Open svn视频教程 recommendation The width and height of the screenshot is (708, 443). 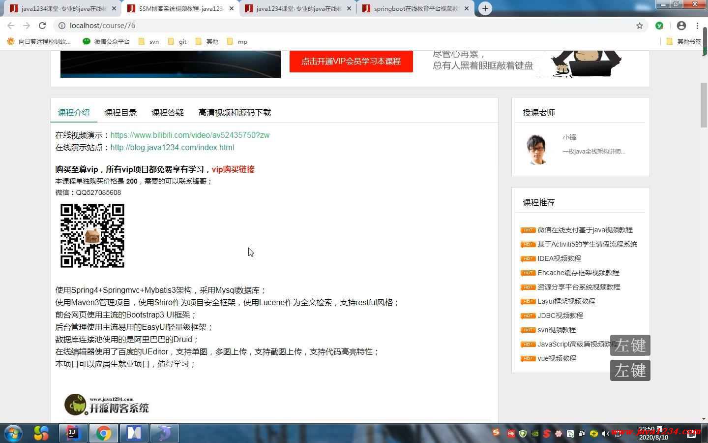point(557,330)
